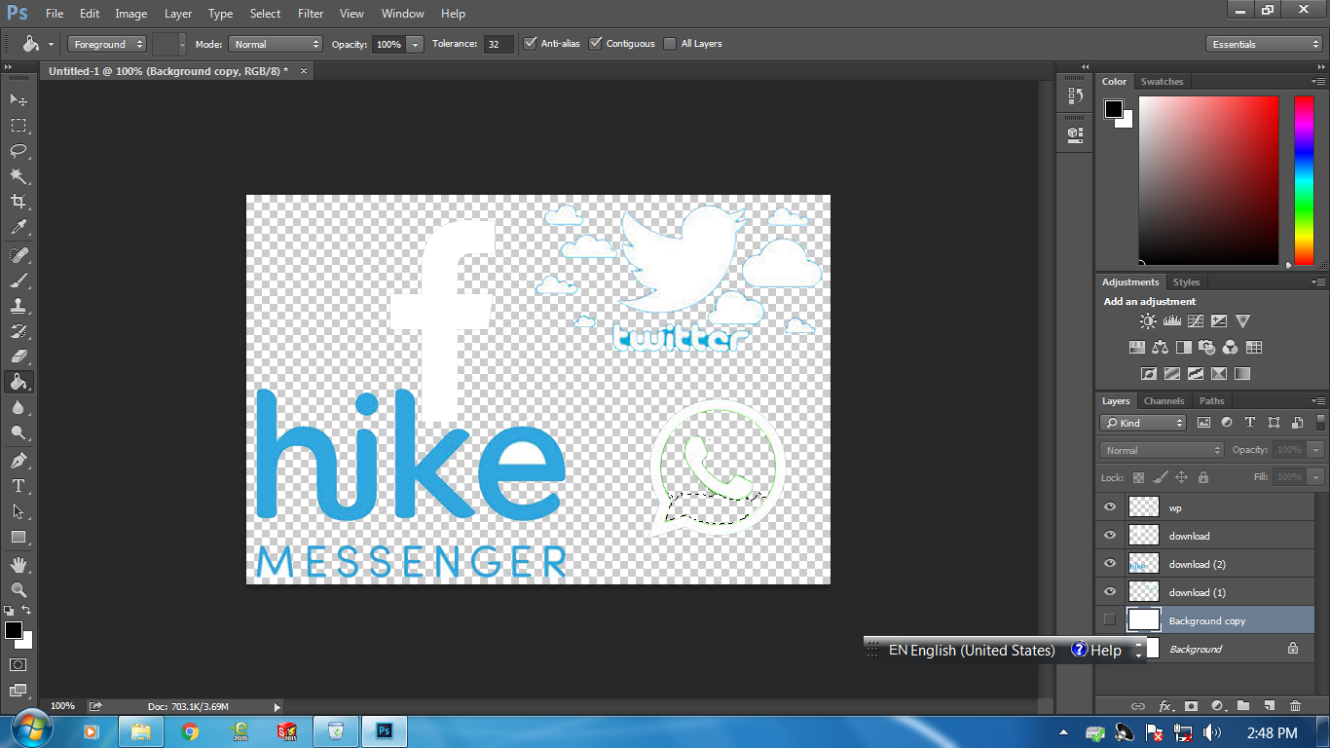The width and height of the screenshot is (1330, 748).
Task: Select the Background copy layer
Action: (x=1205, y=620)
